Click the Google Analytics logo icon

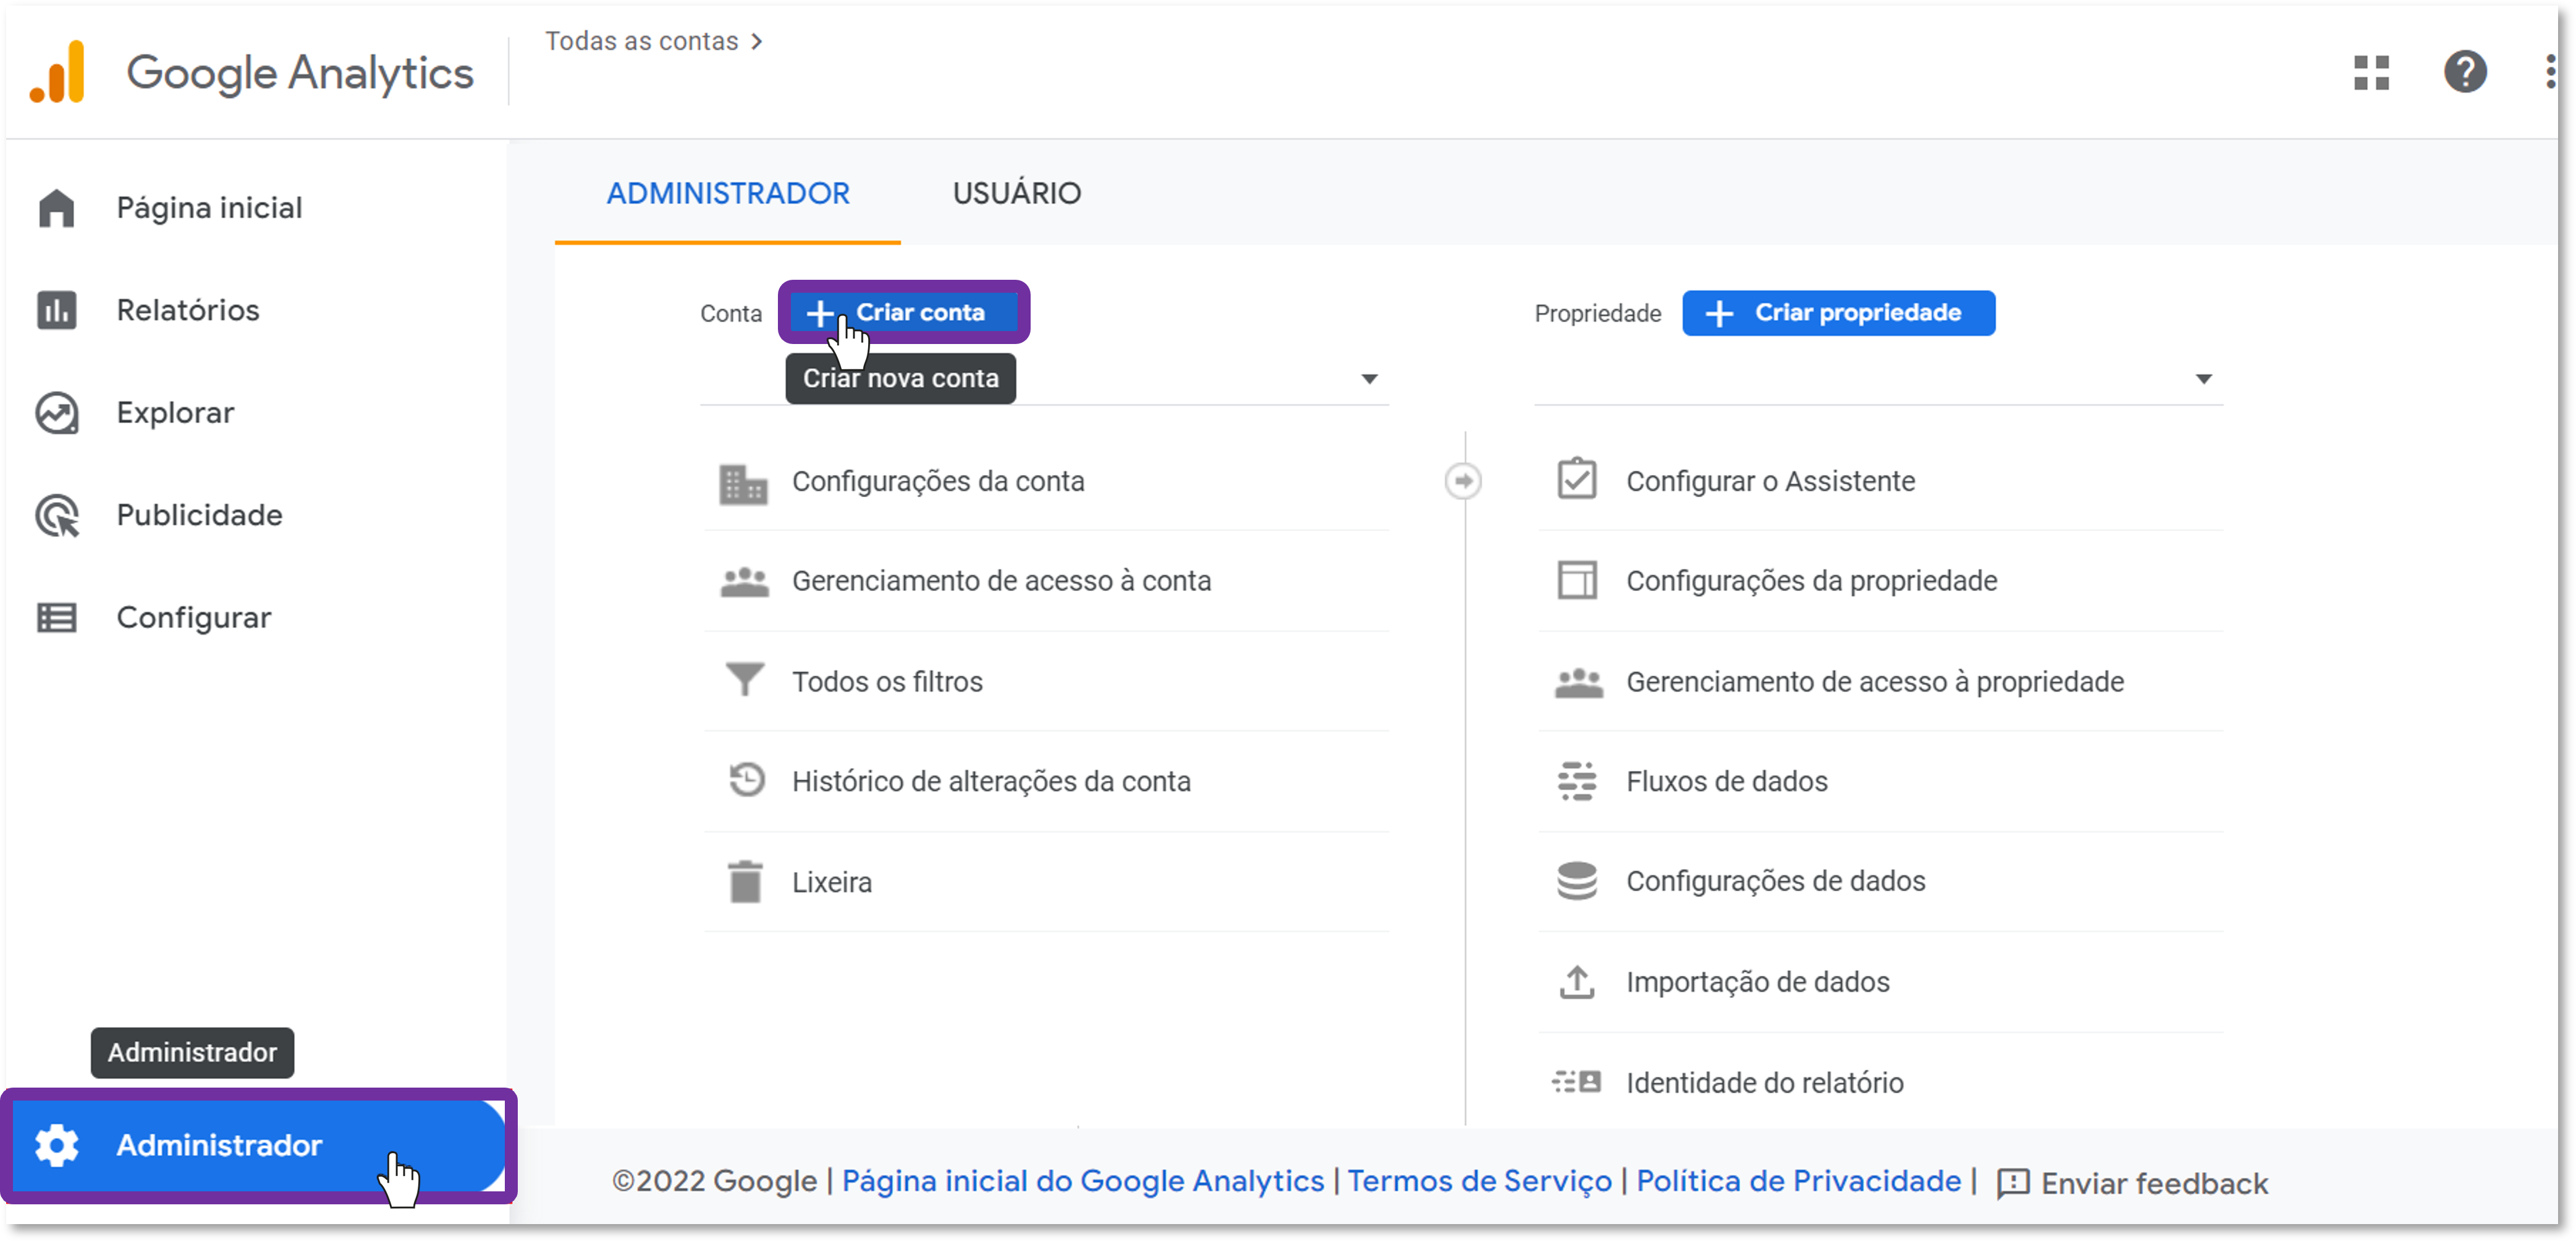57,72
